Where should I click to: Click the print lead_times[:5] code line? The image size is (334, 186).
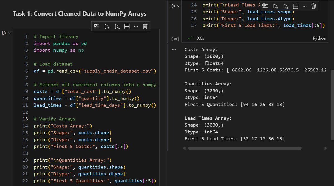pyautogui.click(x=264, y=26)
